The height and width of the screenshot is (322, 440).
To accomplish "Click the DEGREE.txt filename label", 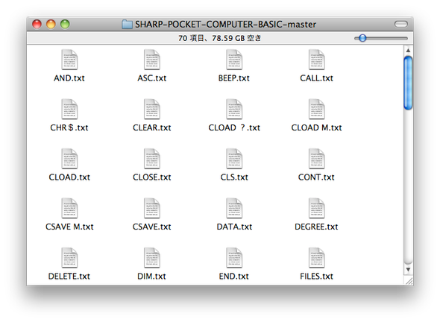I will 316,227.
